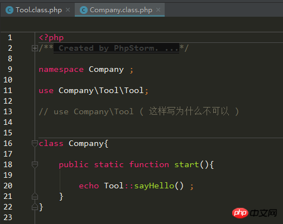Click the Company.class.php class file icon
The height and width of the screenshot is (224, 283).
(x=84, y=10)
